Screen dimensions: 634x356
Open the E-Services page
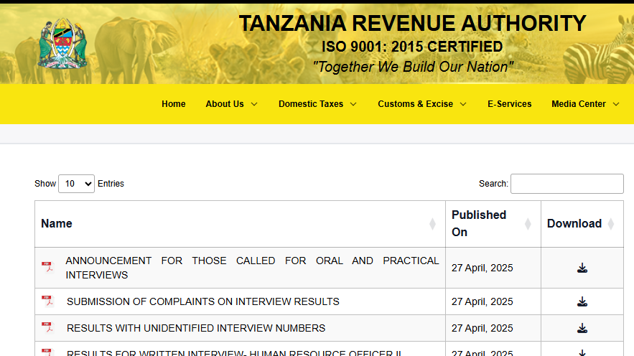coord(510,104)
